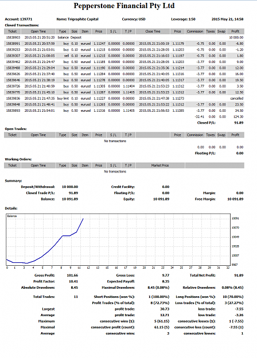Click the Deposit/Withdrawal label in Summary
The height and width of the screenshot is (358, 257).
point(38,187)
